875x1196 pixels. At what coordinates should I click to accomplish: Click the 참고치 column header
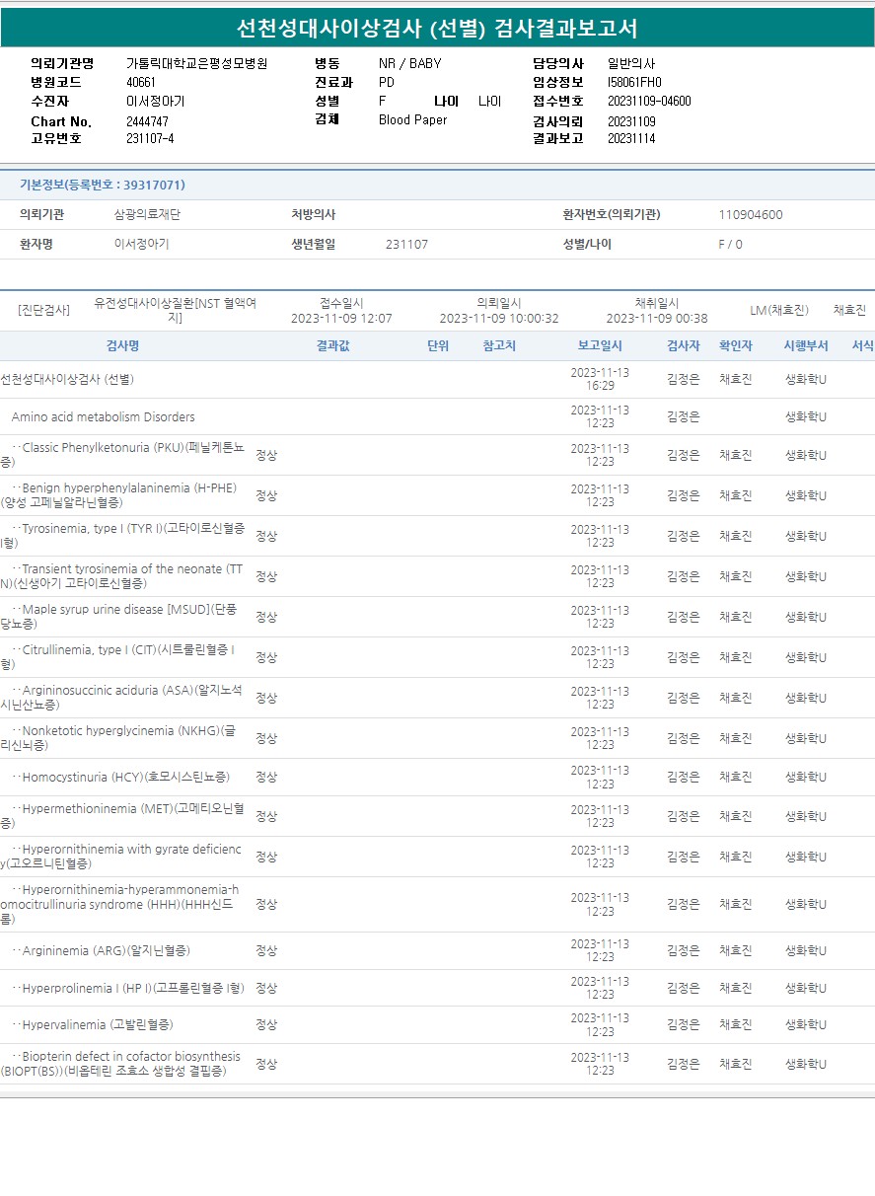click(x=499, y=345)
